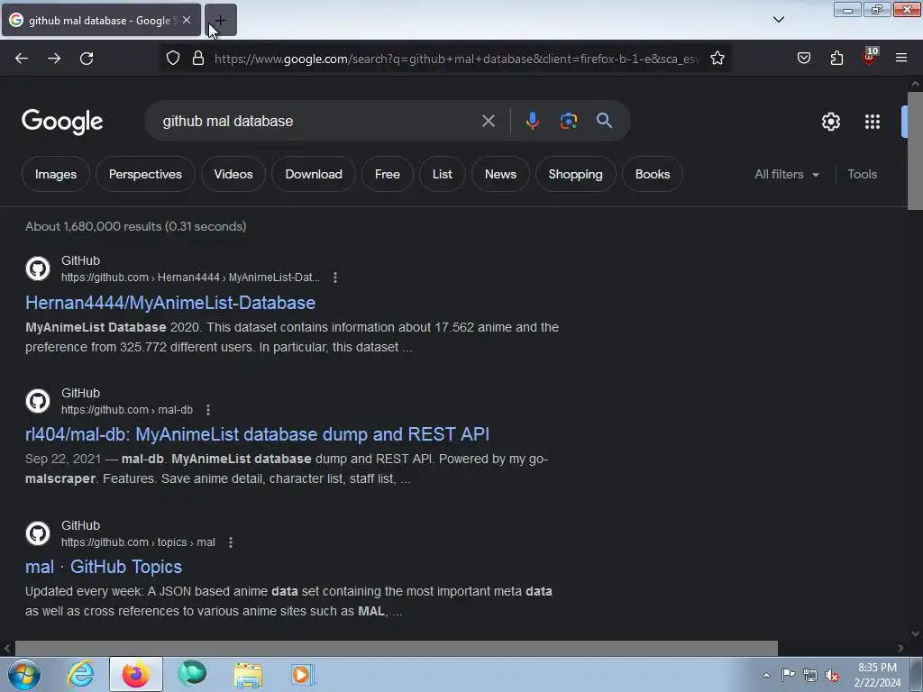The image size is (923, 692).
Task: Open Windows Explorer folder in taskbar
Action: (x=248, y=674)
